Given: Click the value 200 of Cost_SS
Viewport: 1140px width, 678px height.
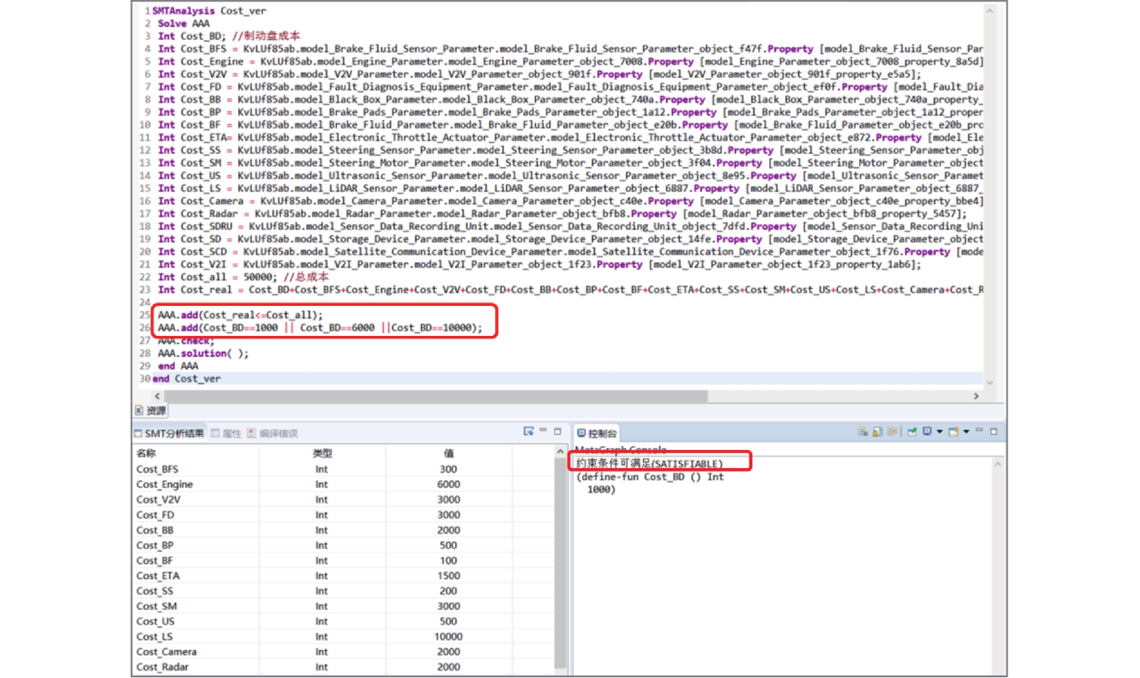Looking at the screenshot, I should 448,591.
